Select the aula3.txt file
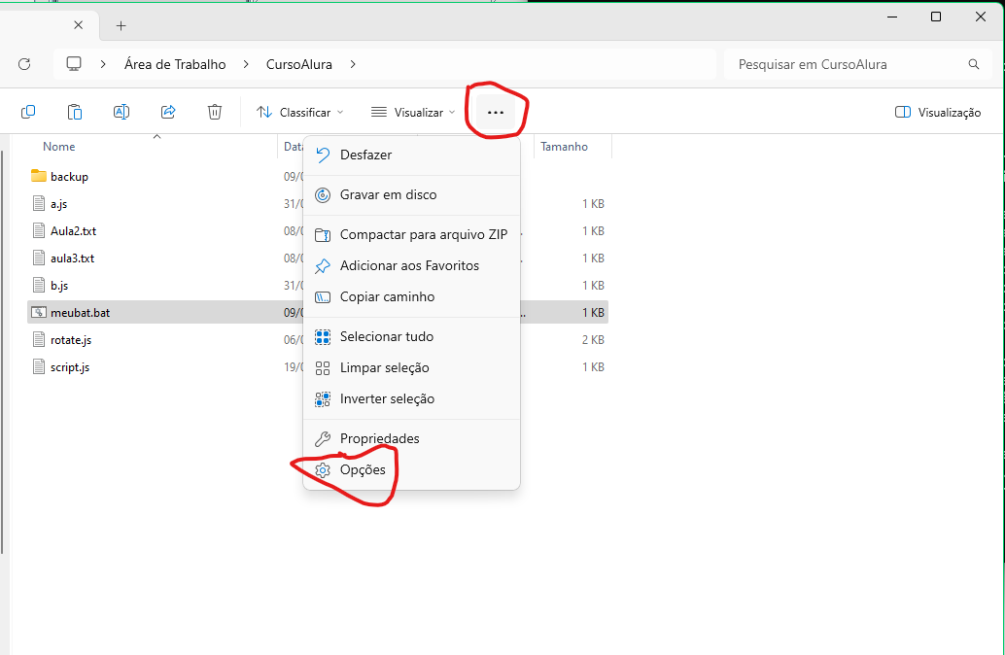This screenshot has height=655, width=1005. point(73,259)
